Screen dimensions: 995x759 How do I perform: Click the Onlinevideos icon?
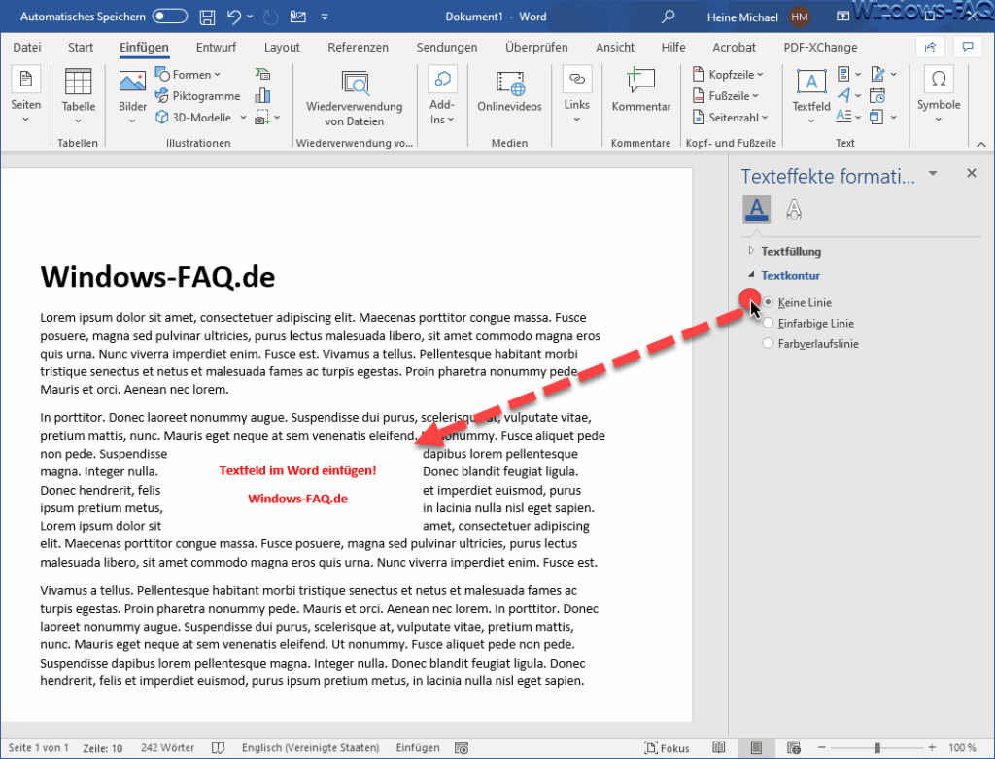(509, 84)
